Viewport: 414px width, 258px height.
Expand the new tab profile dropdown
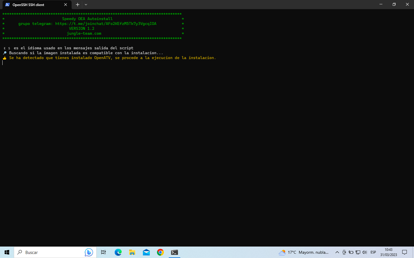(86, 5)
